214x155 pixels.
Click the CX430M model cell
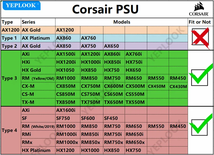point(178,86)
